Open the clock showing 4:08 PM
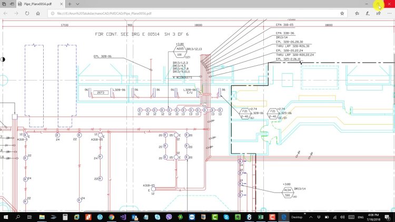395x222 pixels. [372, 217]
